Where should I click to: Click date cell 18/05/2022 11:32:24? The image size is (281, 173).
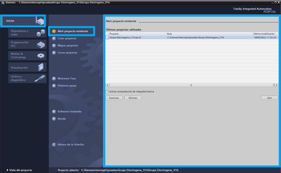(265, 38)
